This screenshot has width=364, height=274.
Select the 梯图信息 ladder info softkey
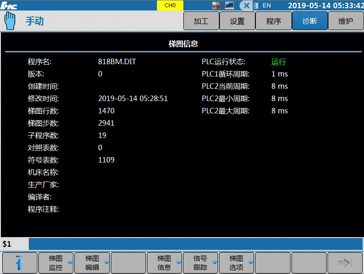coord(164,263)
